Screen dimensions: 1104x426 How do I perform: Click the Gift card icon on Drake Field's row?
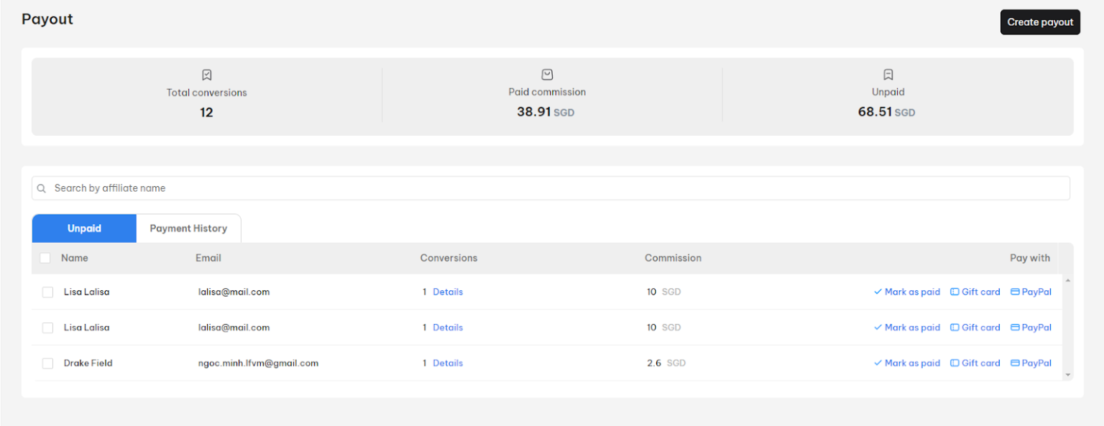click(x=954, y=363)
